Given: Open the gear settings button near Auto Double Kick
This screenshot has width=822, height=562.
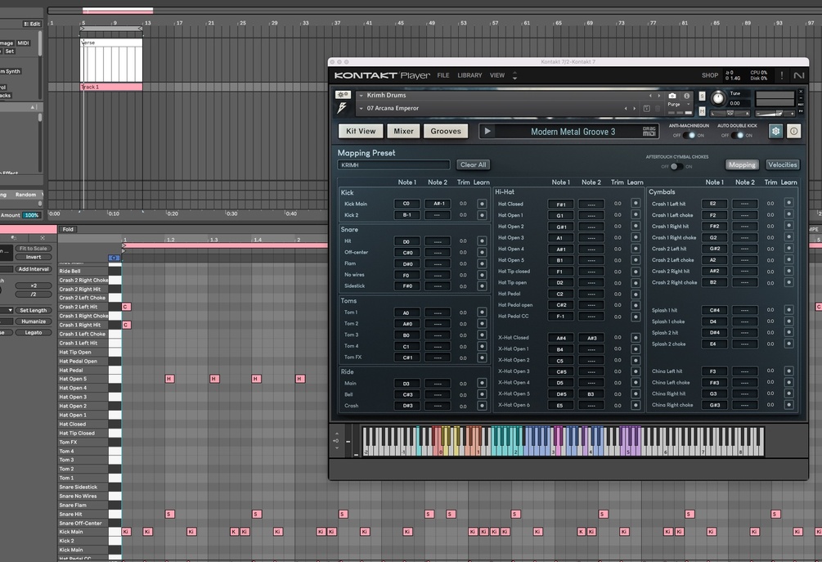Looking at the screenshot, I should 776,131.
